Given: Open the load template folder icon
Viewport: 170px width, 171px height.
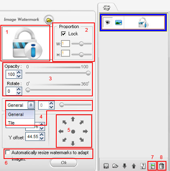Looking at the screenshot, I should [x=115, y=166].
